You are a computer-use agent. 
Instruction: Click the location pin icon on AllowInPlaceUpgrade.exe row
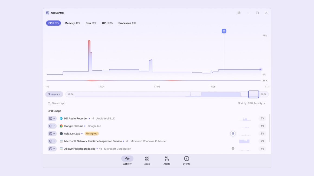click(x=233, y=149)
